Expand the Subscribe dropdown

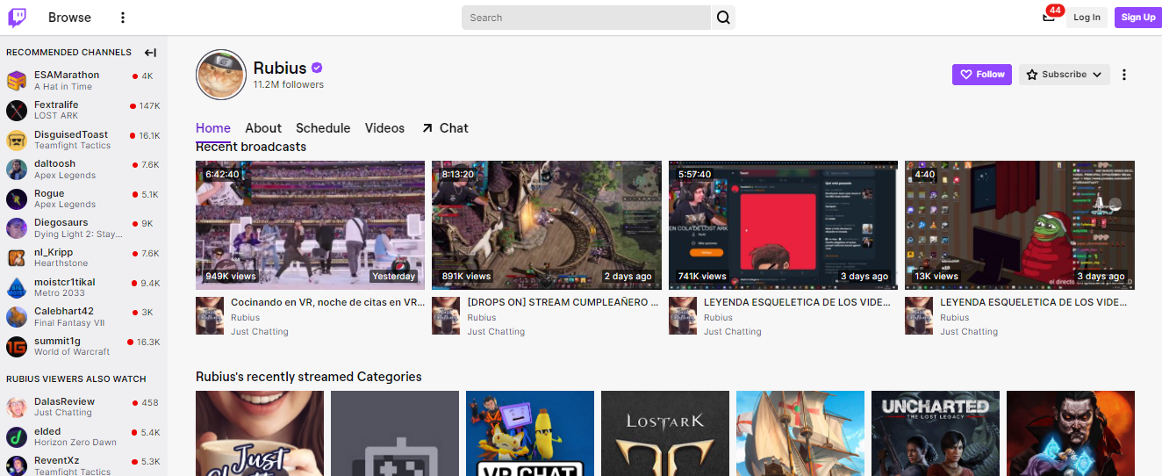coord(1064,75)
